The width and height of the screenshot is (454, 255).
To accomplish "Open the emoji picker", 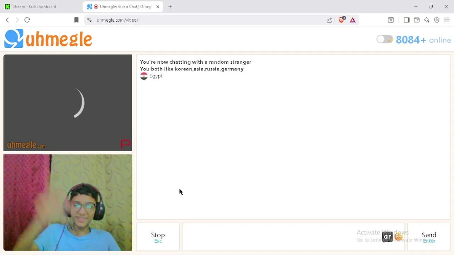I will click(x=399, y=237).
